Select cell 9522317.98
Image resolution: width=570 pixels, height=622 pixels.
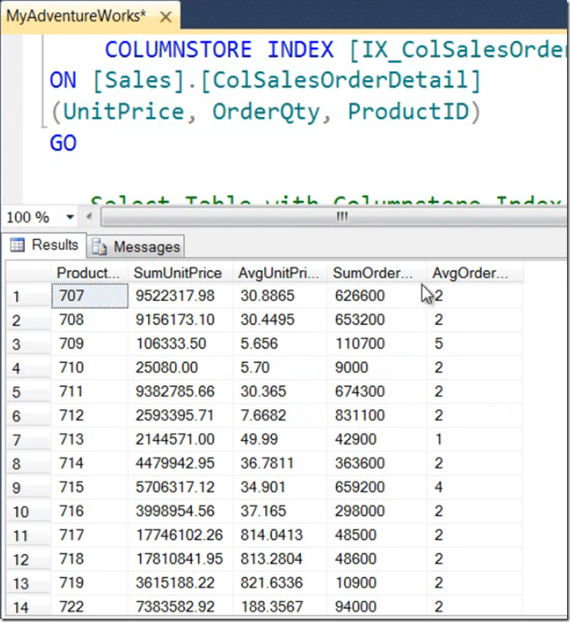click(x=180, y=296)
